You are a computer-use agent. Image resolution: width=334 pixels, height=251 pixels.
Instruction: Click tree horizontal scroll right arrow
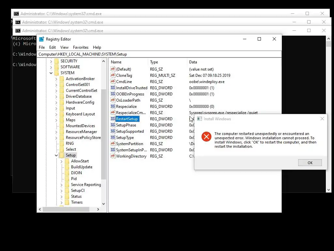click(98, 209)
